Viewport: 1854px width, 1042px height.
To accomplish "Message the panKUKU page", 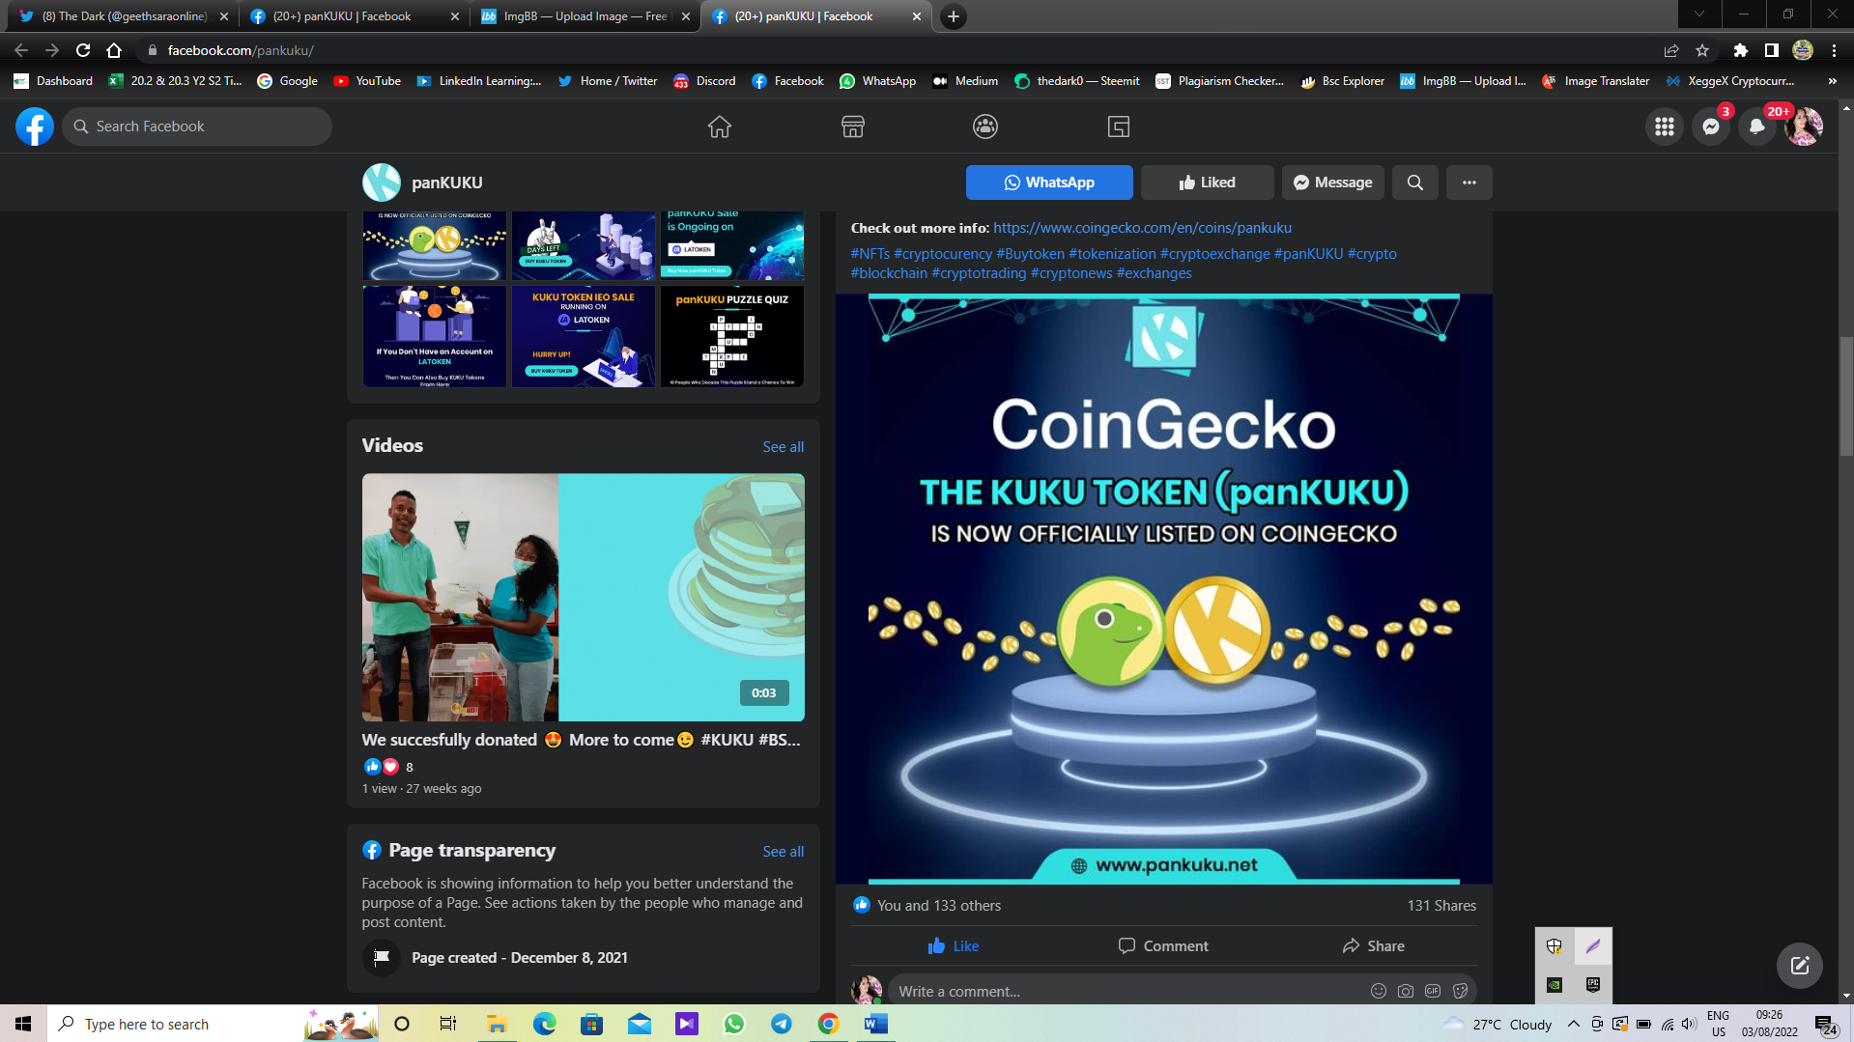I will pyautogui.click(x=1332, y=183).
